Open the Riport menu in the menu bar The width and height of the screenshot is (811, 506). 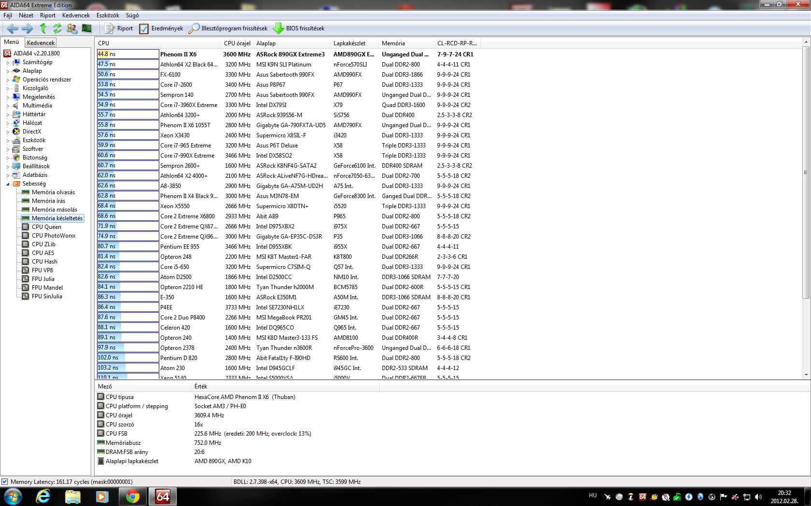click(48, 15)
